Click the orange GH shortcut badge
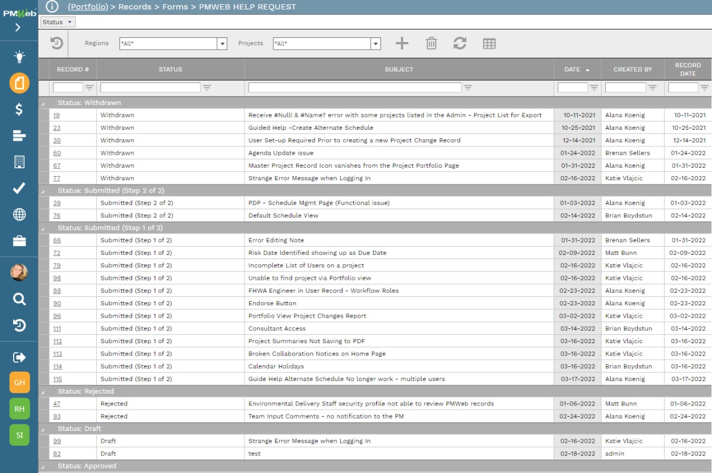The height and width of the screenshot is (473, 712). click(20, 383)
